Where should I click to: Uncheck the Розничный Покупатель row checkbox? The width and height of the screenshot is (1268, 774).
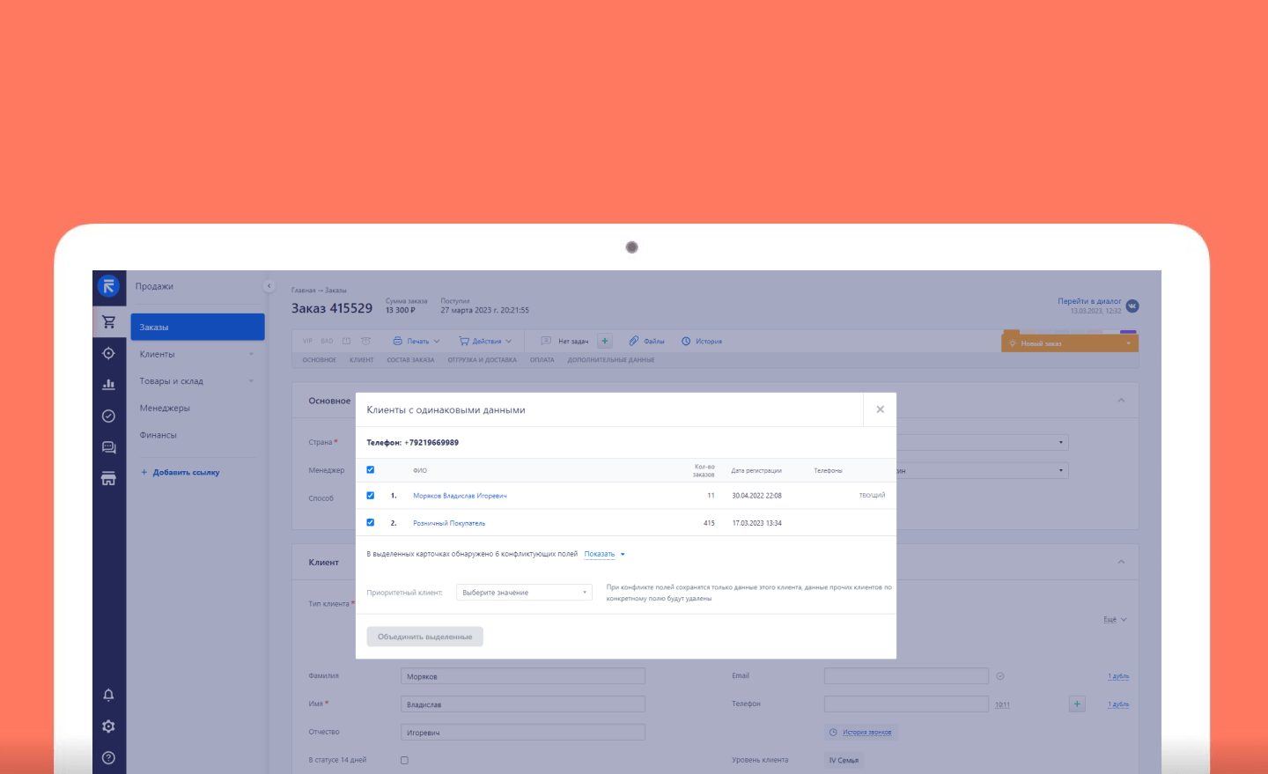coord(370,522)
